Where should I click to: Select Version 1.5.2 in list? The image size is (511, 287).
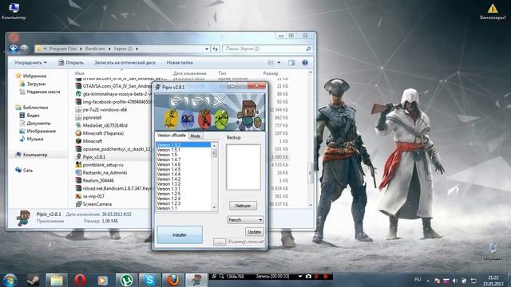[x=184, y=145]
